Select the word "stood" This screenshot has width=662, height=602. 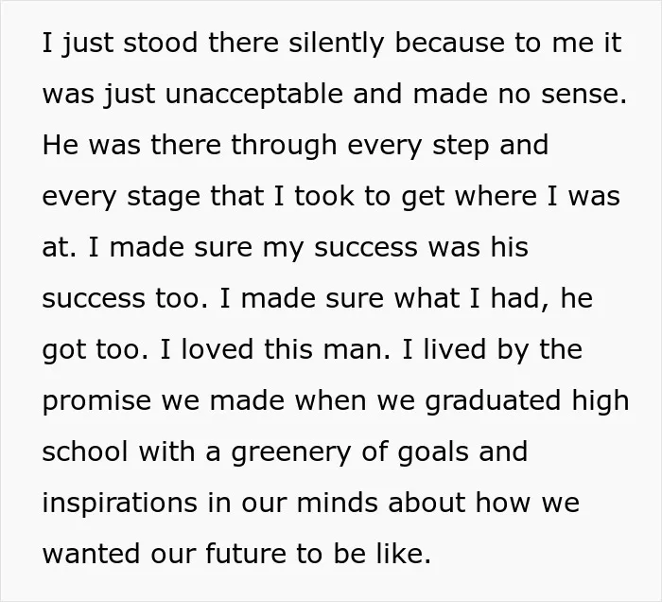point(161,44)
